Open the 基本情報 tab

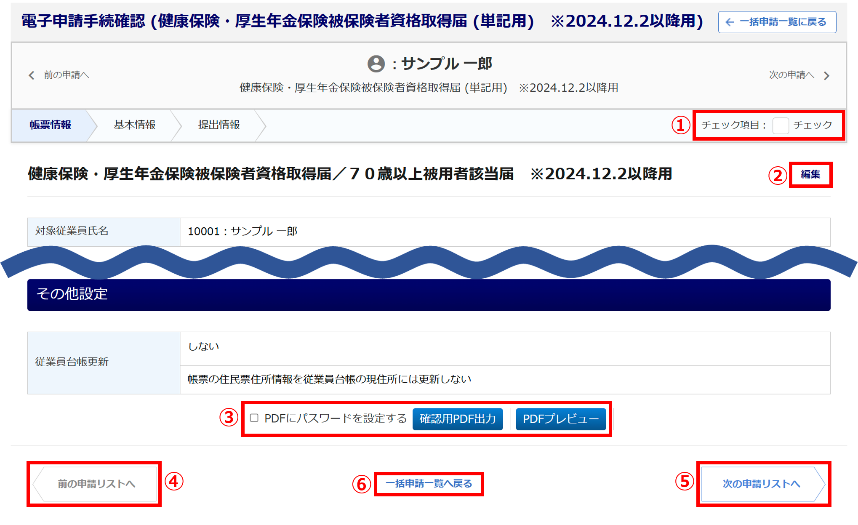134,125
